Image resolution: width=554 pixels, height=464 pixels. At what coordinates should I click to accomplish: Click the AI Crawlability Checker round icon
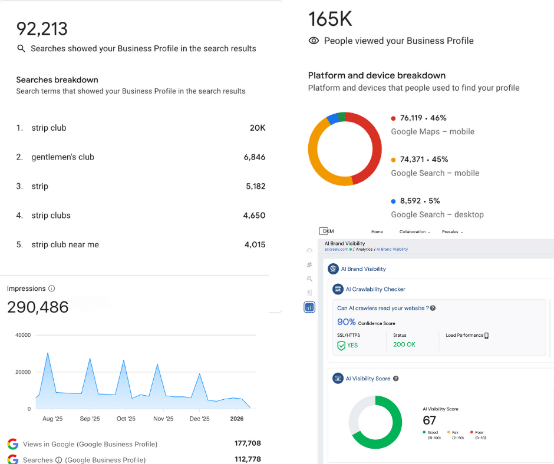(338, 289)
